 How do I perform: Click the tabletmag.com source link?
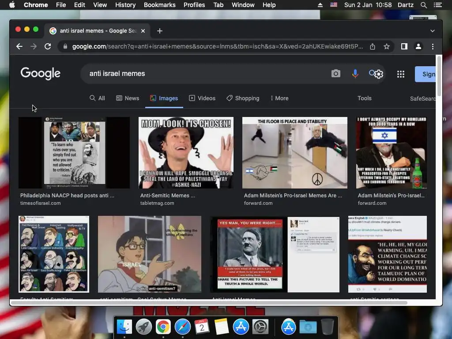(x=157, y=203)
